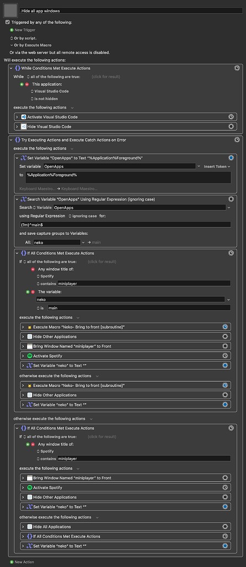Screen dimensions: 246x567
Task: Click Spotify icon in first Activate Spotify action
Action: (x=30, y=356)
